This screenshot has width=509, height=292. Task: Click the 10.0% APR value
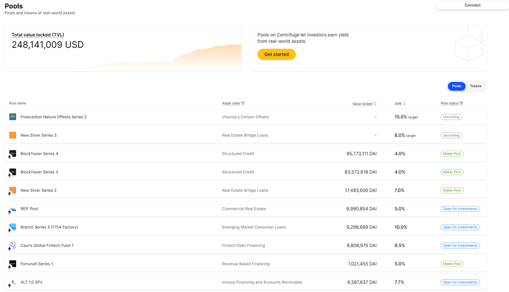(401, 227)
